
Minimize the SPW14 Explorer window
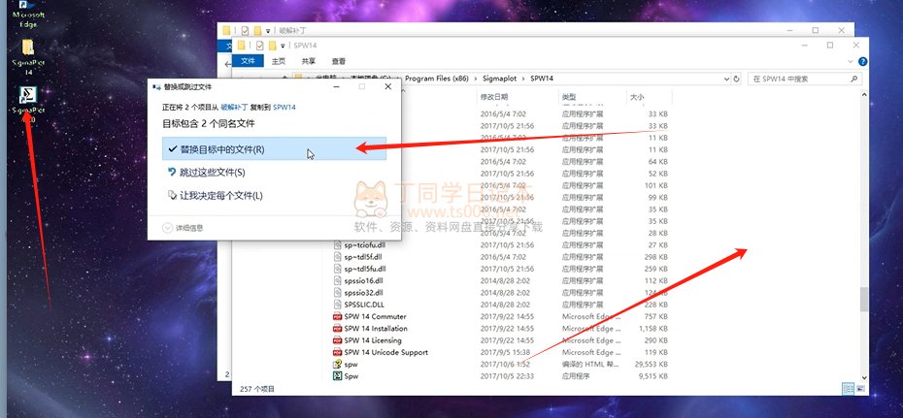(x=804, y=45)
